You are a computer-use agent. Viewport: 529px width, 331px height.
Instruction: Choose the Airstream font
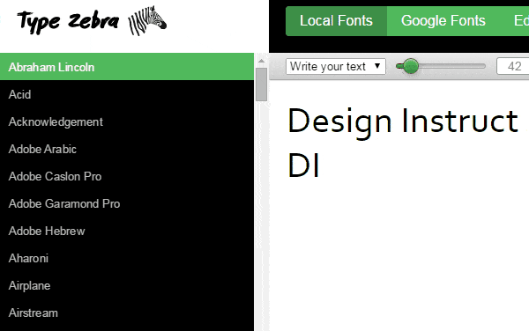pos(127,313)
